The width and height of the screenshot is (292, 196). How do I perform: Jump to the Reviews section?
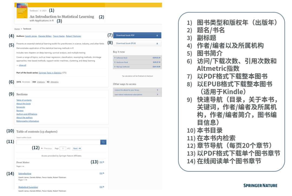[x=20, y=111]
